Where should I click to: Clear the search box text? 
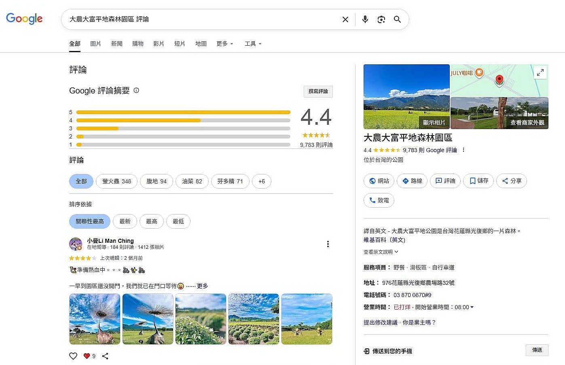tap(345, 19)
